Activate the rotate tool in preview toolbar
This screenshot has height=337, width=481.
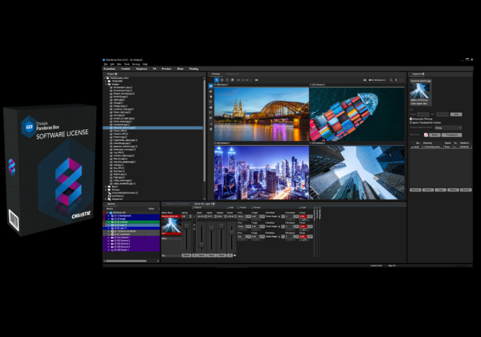pyautogui.click(x=227, y=80)
